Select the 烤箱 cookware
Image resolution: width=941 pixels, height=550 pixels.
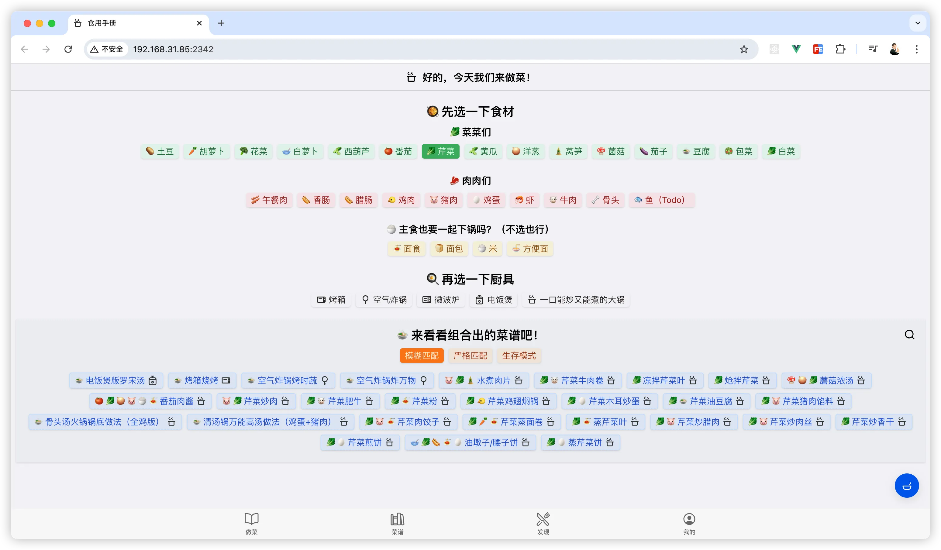pyautogui.click(x=331, y=299)
